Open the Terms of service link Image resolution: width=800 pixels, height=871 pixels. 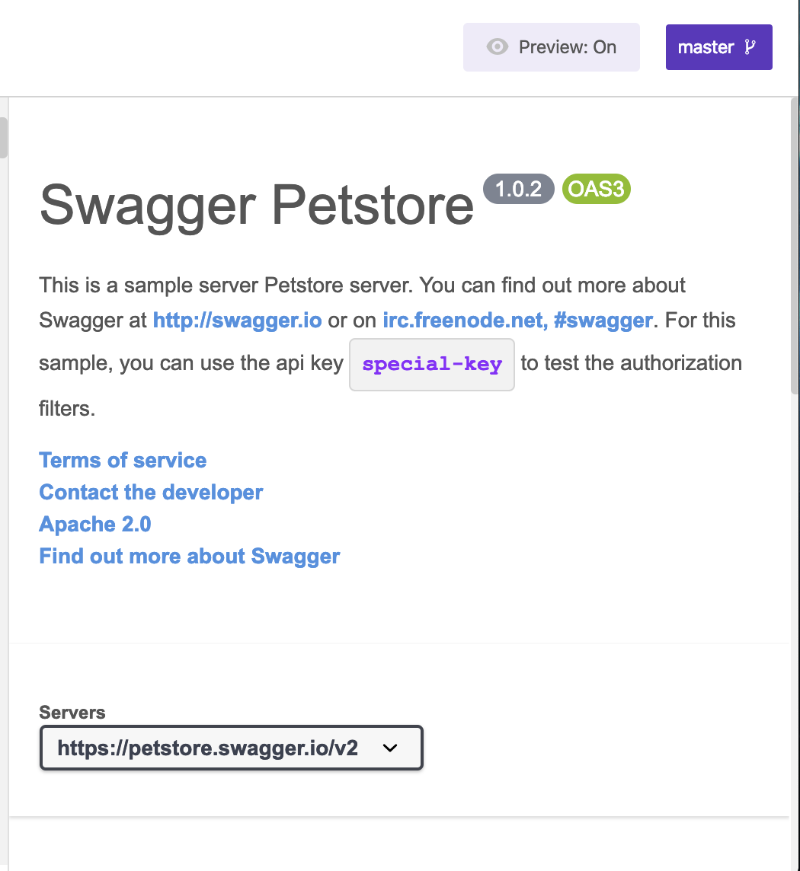pyautogui.click(x=123, y=460)
